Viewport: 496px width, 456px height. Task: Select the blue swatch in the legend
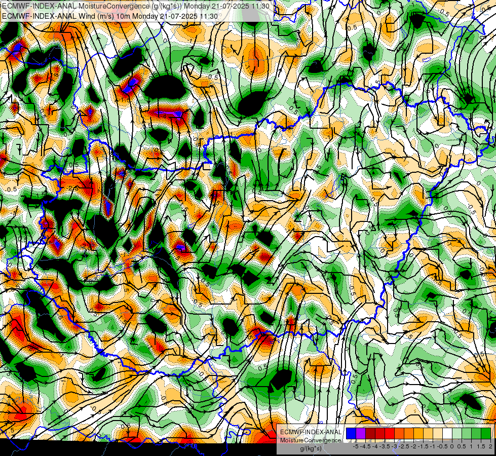tap(351, 433)
